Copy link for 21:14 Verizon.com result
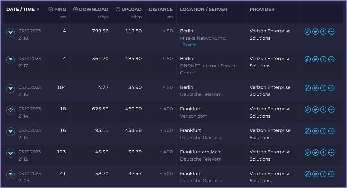Image resolution: width=347 pixels, height=188 pixels. coord(308,110)
